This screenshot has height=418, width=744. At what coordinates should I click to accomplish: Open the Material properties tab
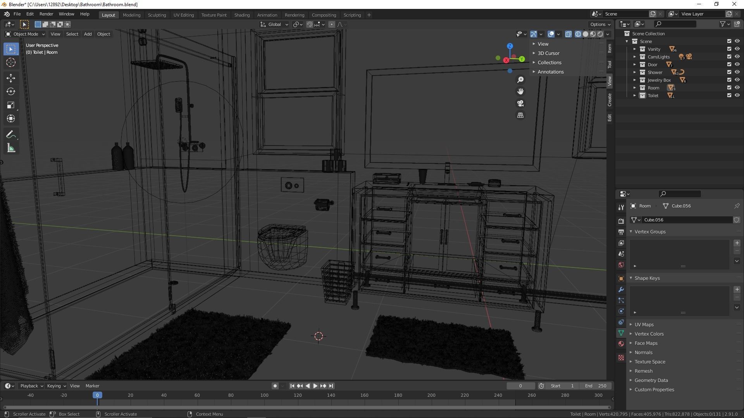pos(621,344)
